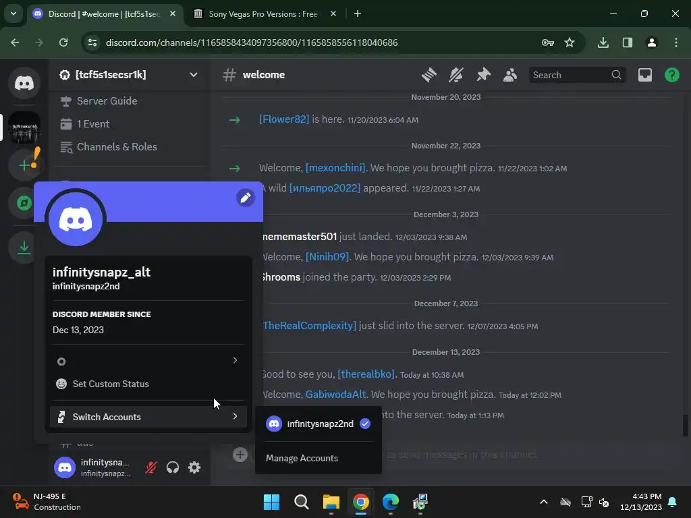Viewport: 691px width, 518px height.
Task: Go back in browser history
Action: pos(15,42)
